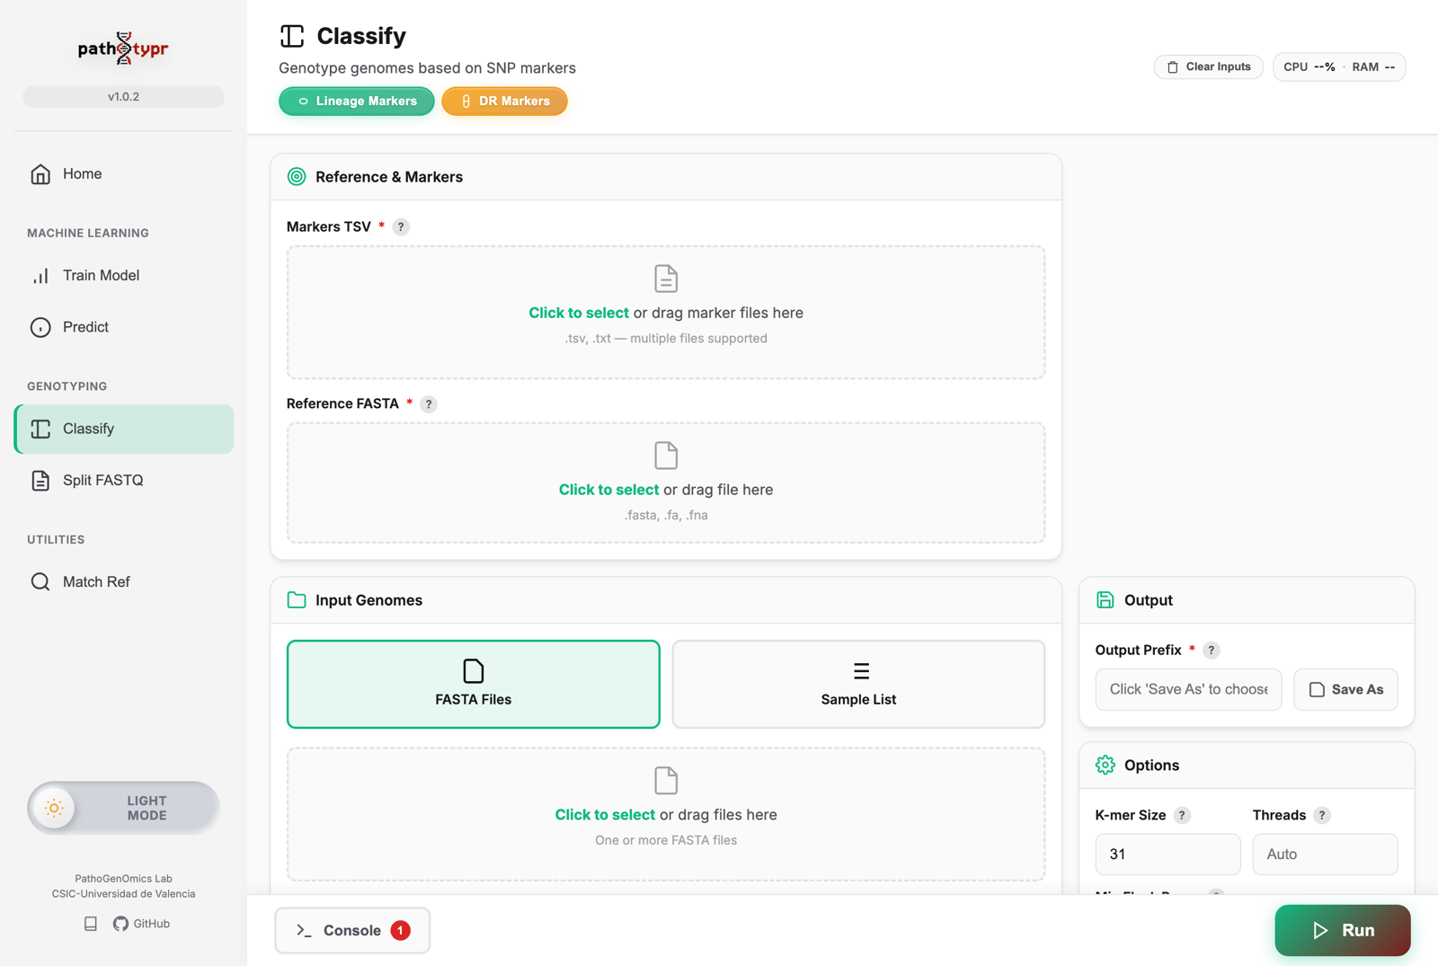Open the Home page
This screenshot has height=966, width=1438.
[x=123, y=174]
